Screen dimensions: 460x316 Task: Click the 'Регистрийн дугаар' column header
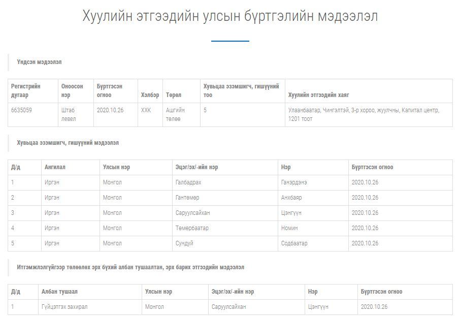26,90
